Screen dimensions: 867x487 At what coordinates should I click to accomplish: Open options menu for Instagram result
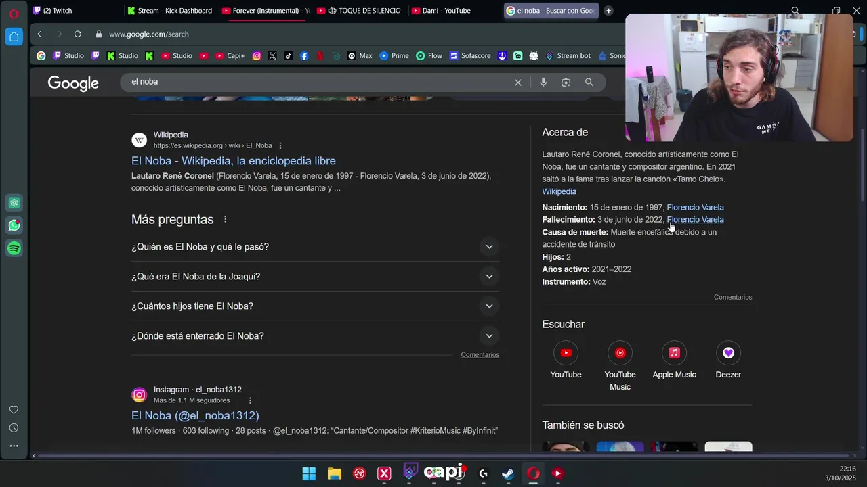[250, 400]
